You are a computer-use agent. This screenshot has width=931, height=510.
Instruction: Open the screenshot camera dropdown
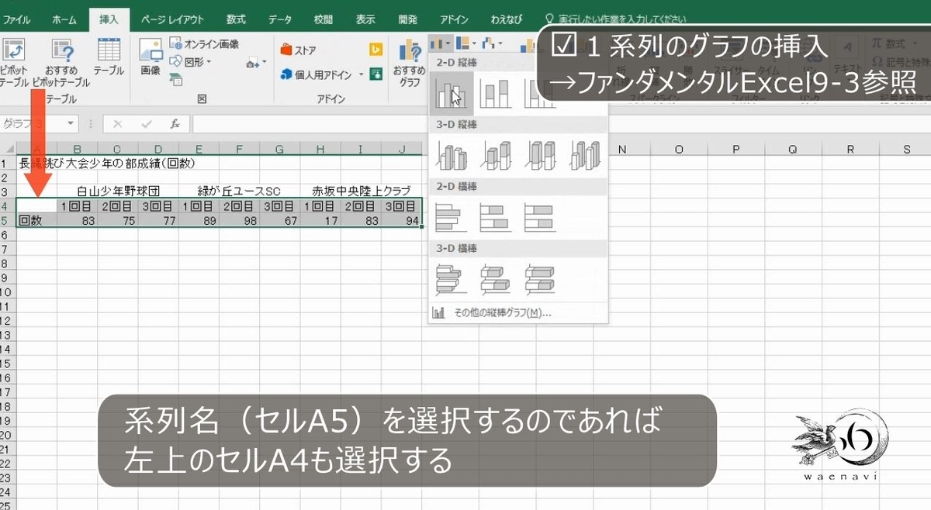255,63
